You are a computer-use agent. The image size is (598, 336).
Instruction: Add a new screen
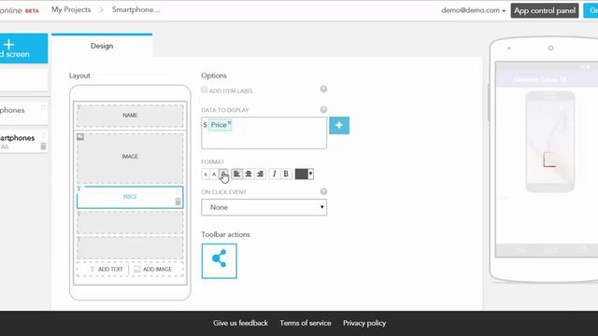click(23, 49)
